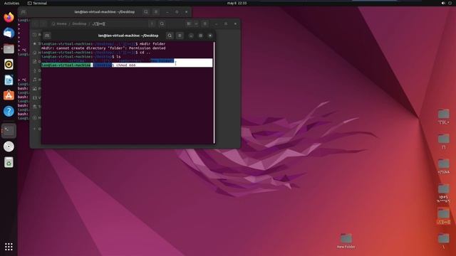Maximize the front terminal window
Screen dimensions: 456x256
point(201,36)
